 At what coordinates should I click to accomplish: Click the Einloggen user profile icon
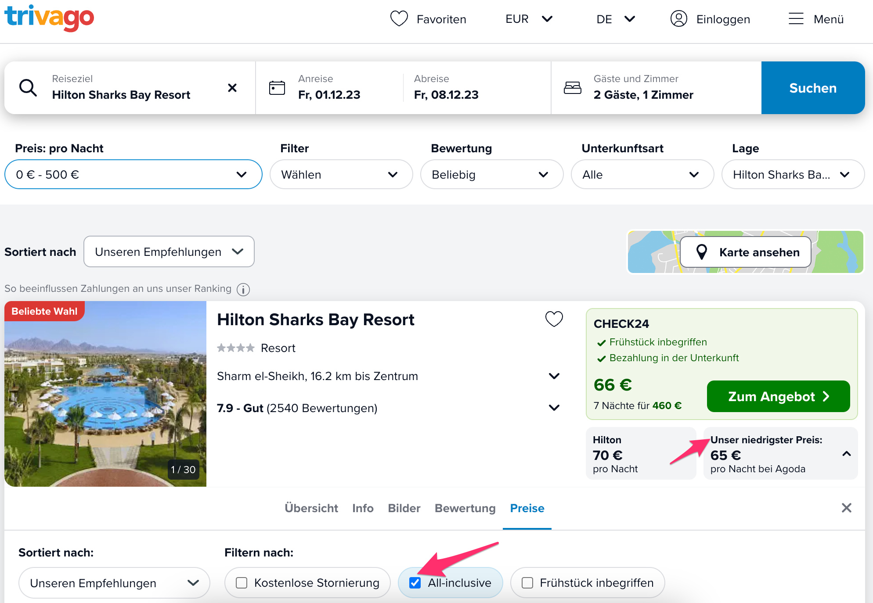point(678,19)
